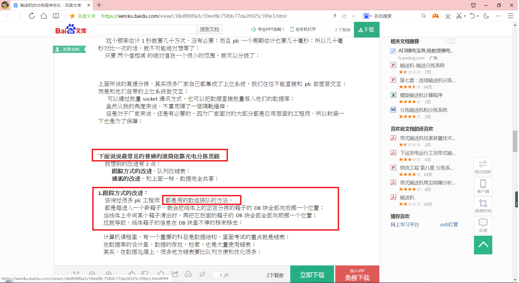This screenshot has height=283, width=519.
Task: Click the 搜索文档 search input field
Action: point(144,29)
